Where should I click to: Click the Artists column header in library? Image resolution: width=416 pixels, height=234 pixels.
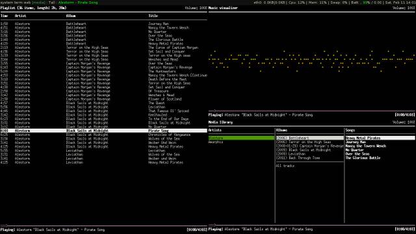point(215,130)
